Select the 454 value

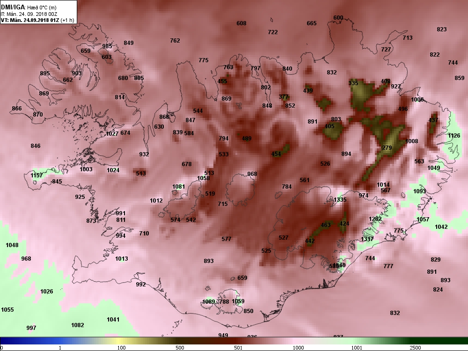tap(276, 154)
